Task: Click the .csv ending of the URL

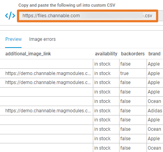Action: click(x=148, y=16)
